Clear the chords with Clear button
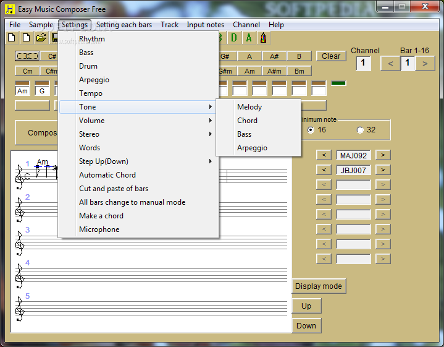Screen dimensions: 444x347 [x=331, y=56]
